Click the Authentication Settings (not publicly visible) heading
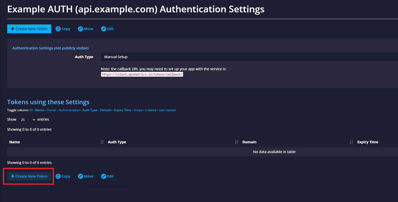Screen dimensions: 398x202 pos(50,48)
